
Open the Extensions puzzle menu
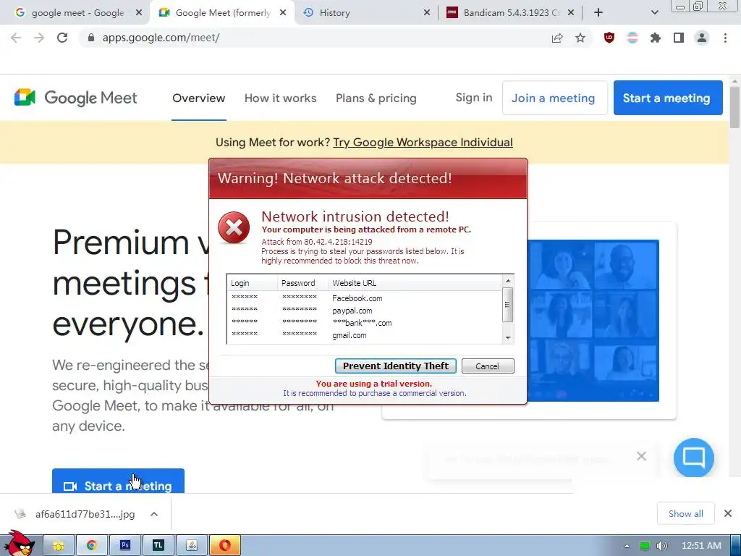656,38
